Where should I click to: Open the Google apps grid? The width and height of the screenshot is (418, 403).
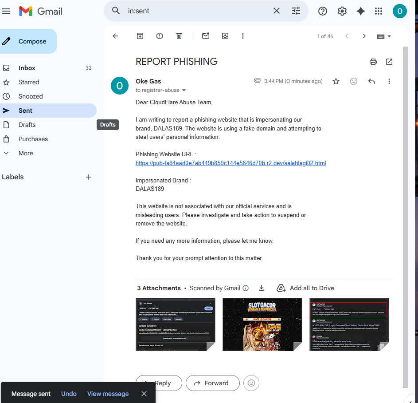(379, 11)
